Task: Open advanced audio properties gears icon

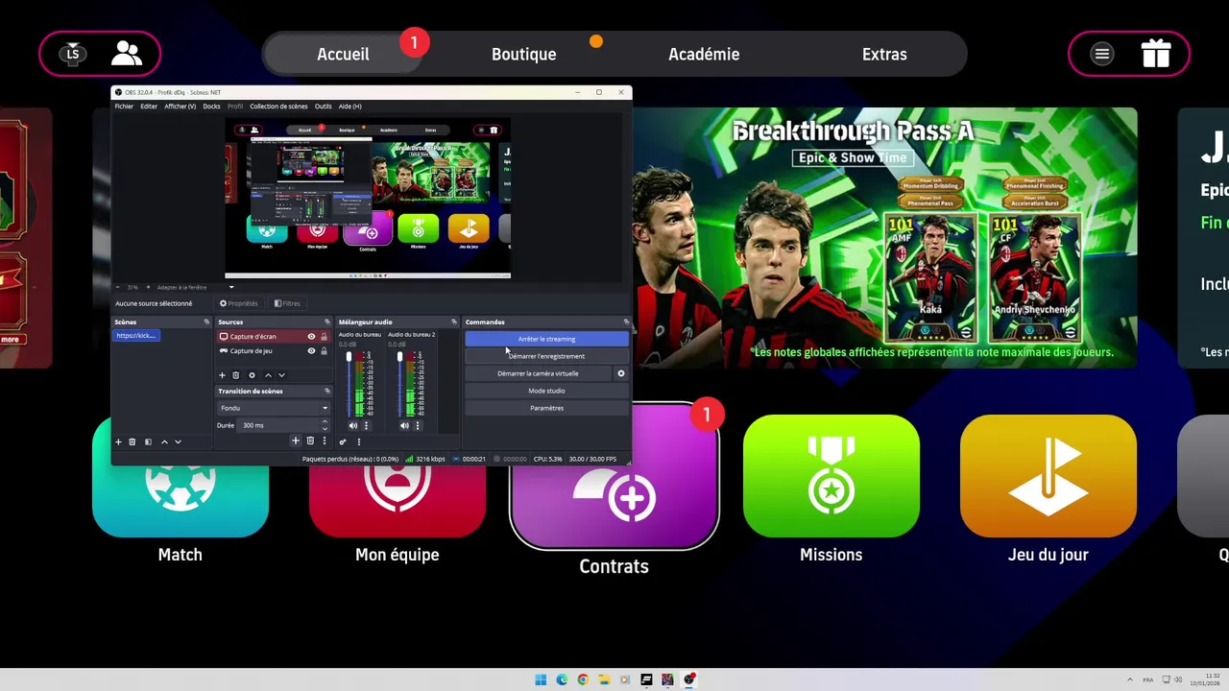Action: [343, 441]
